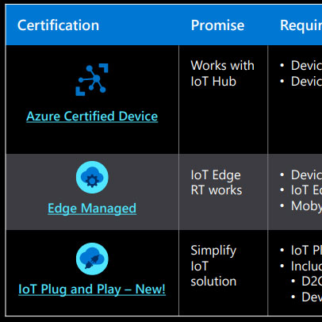Select the Certification column header
The height and width of the screenshot is (322, 322).
(58, 25)
